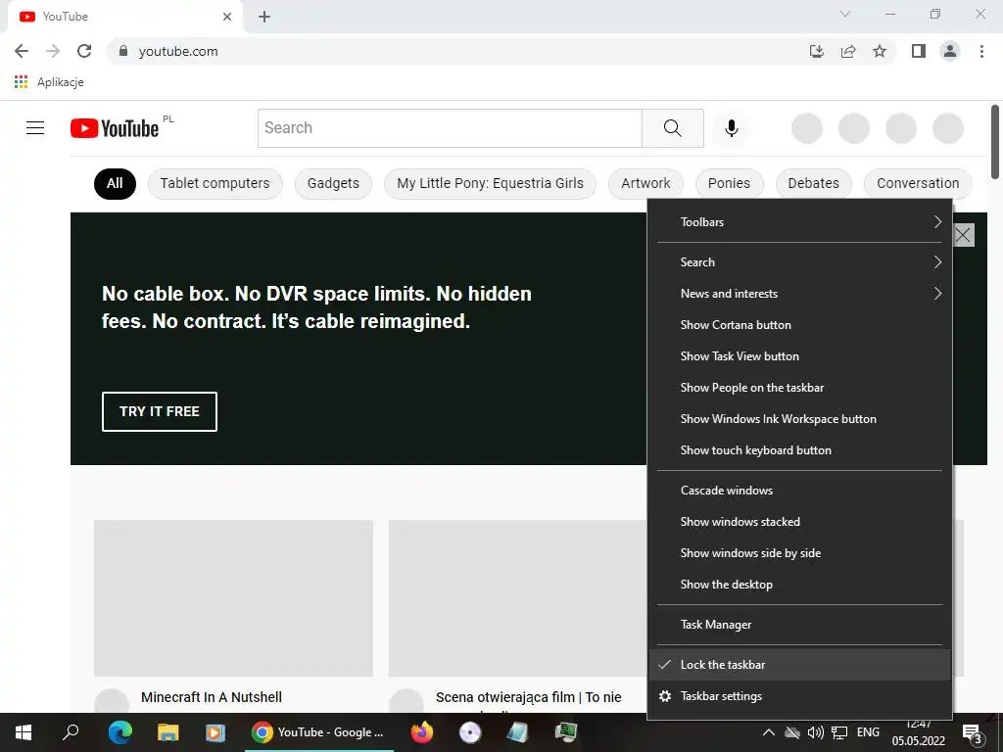
Task: Select the Debates chip
Action: [x=814, y=183]
